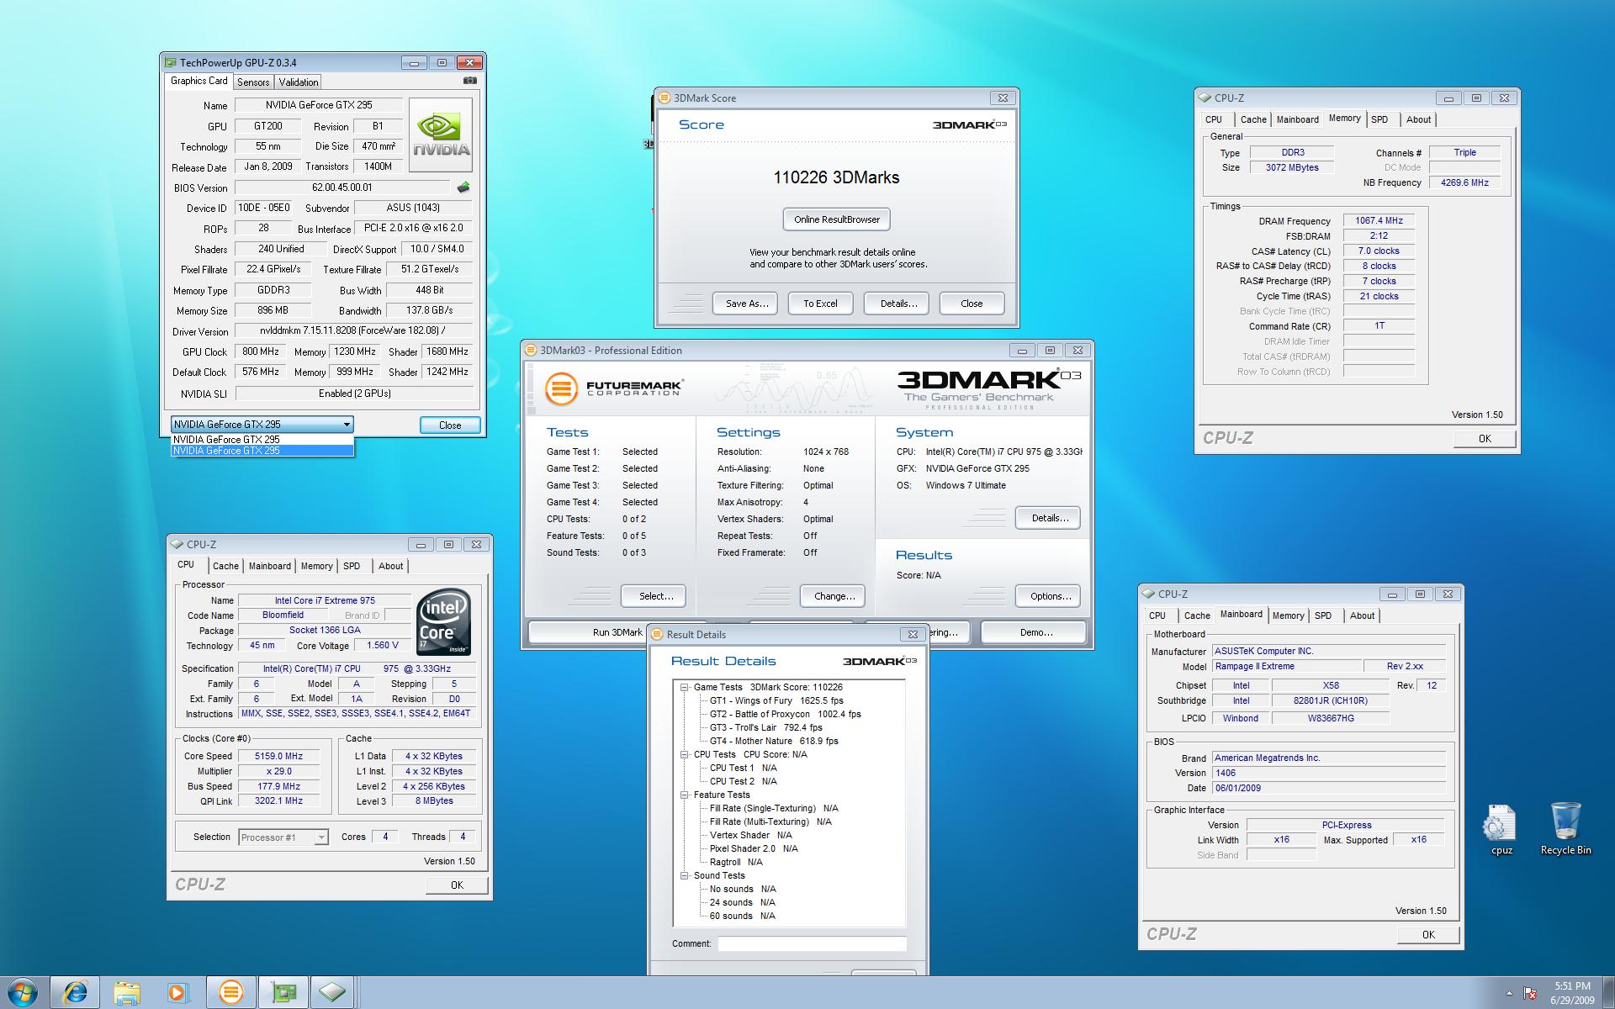This screenshot has width=1615, height=1009.
Task: Switch to CPU-Z taskbar icon
Action: 333,993
